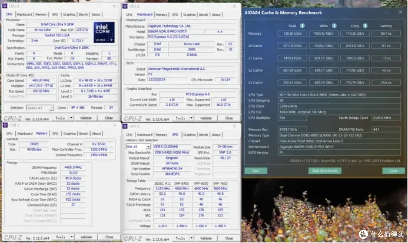Click the Max TDP value 125.0 W
Image resolution: width=408 pixels, height=243 pixels.
click(x=82, y=30)
